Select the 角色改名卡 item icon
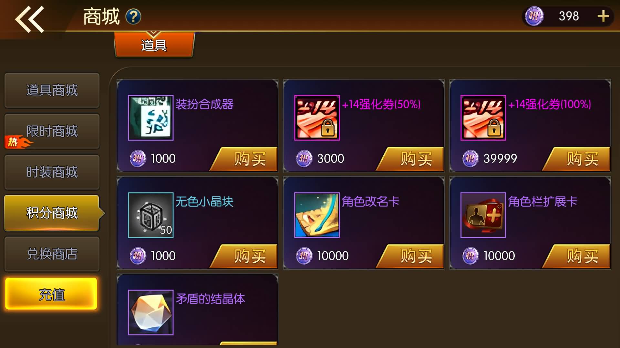 317,215
